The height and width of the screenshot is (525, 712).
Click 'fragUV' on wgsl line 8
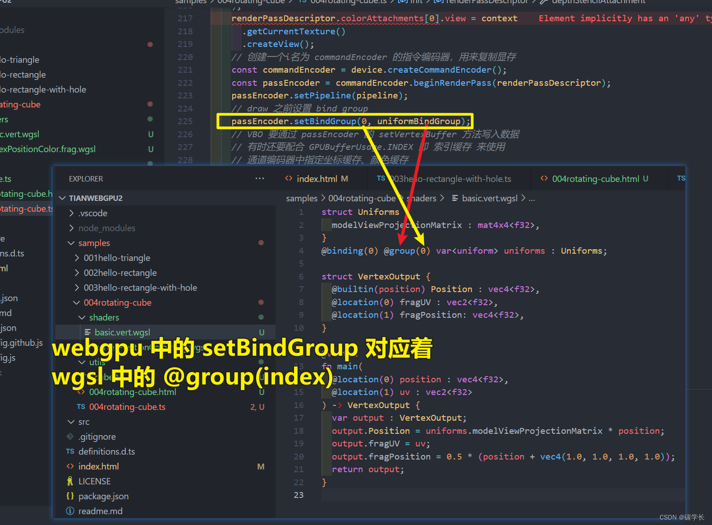(x=415, y=302)
